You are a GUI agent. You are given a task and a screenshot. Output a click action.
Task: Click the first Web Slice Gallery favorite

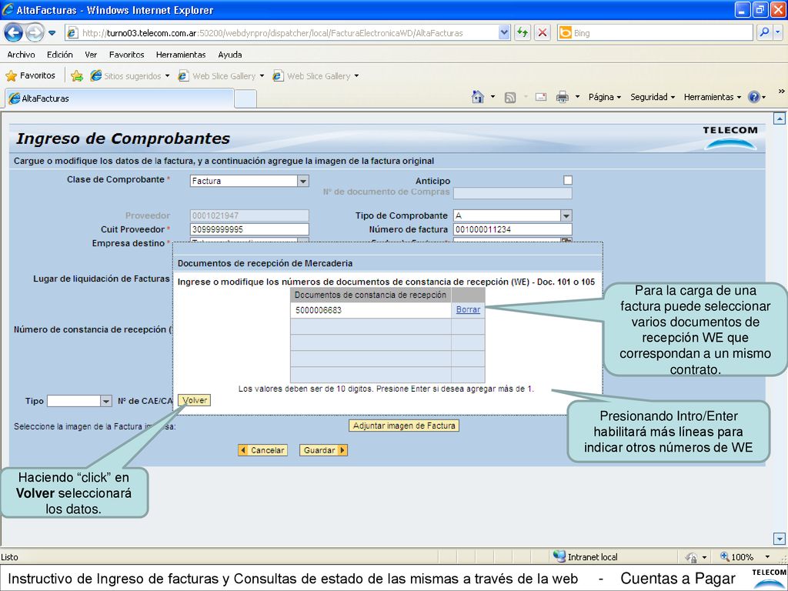click(x=221, y=76)
